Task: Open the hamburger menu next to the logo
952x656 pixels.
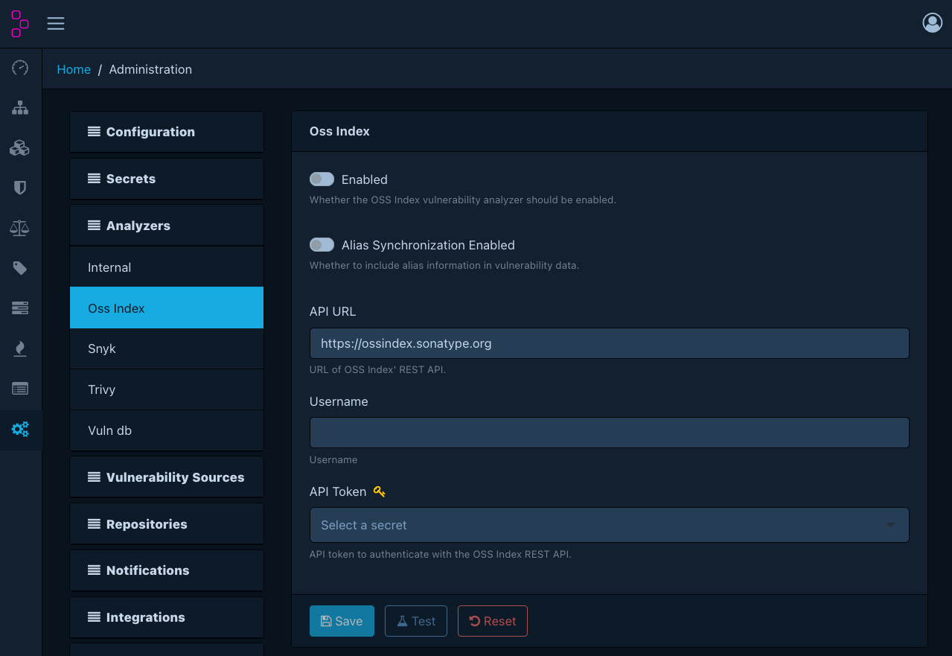Action: click(55, 23)
